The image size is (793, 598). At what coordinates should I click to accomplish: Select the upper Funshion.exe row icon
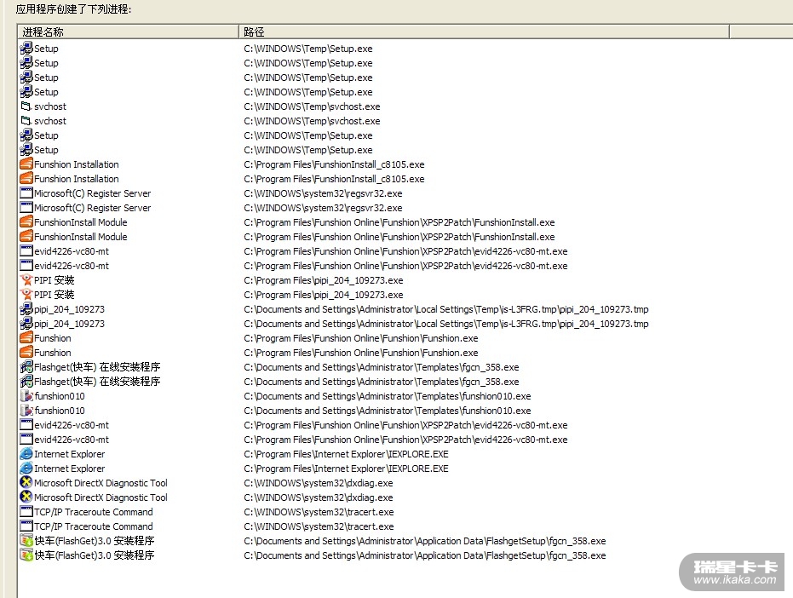(x=26, y=338)
